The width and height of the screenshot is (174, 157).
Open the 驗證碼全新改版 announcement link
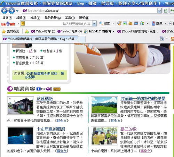click(45, 75)
